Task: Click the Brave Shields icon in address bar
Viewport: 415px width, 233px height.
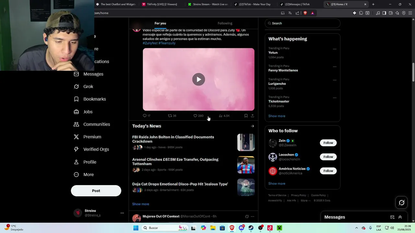Action: click(305, 13)
